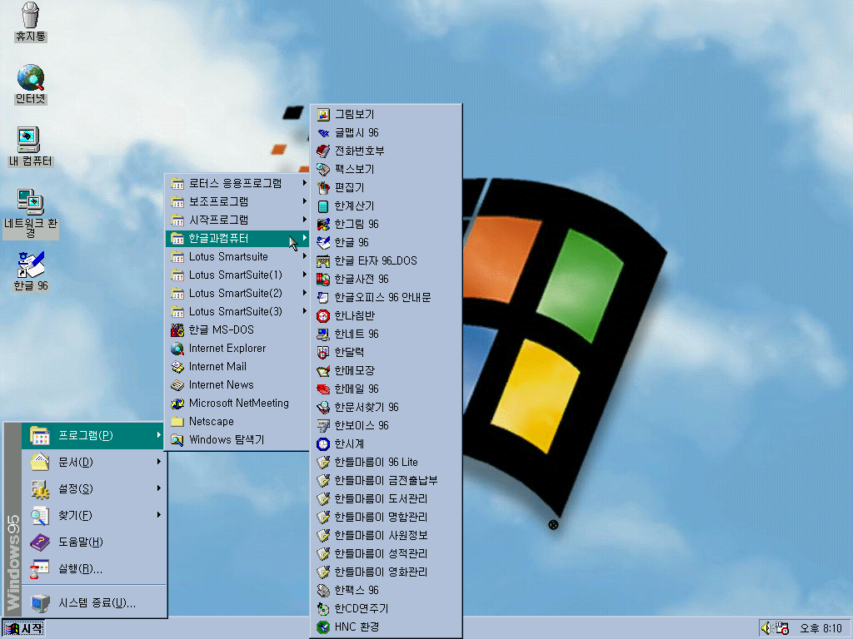
Task: Open 실행(R)... run dialog
Action: (93, 569)
